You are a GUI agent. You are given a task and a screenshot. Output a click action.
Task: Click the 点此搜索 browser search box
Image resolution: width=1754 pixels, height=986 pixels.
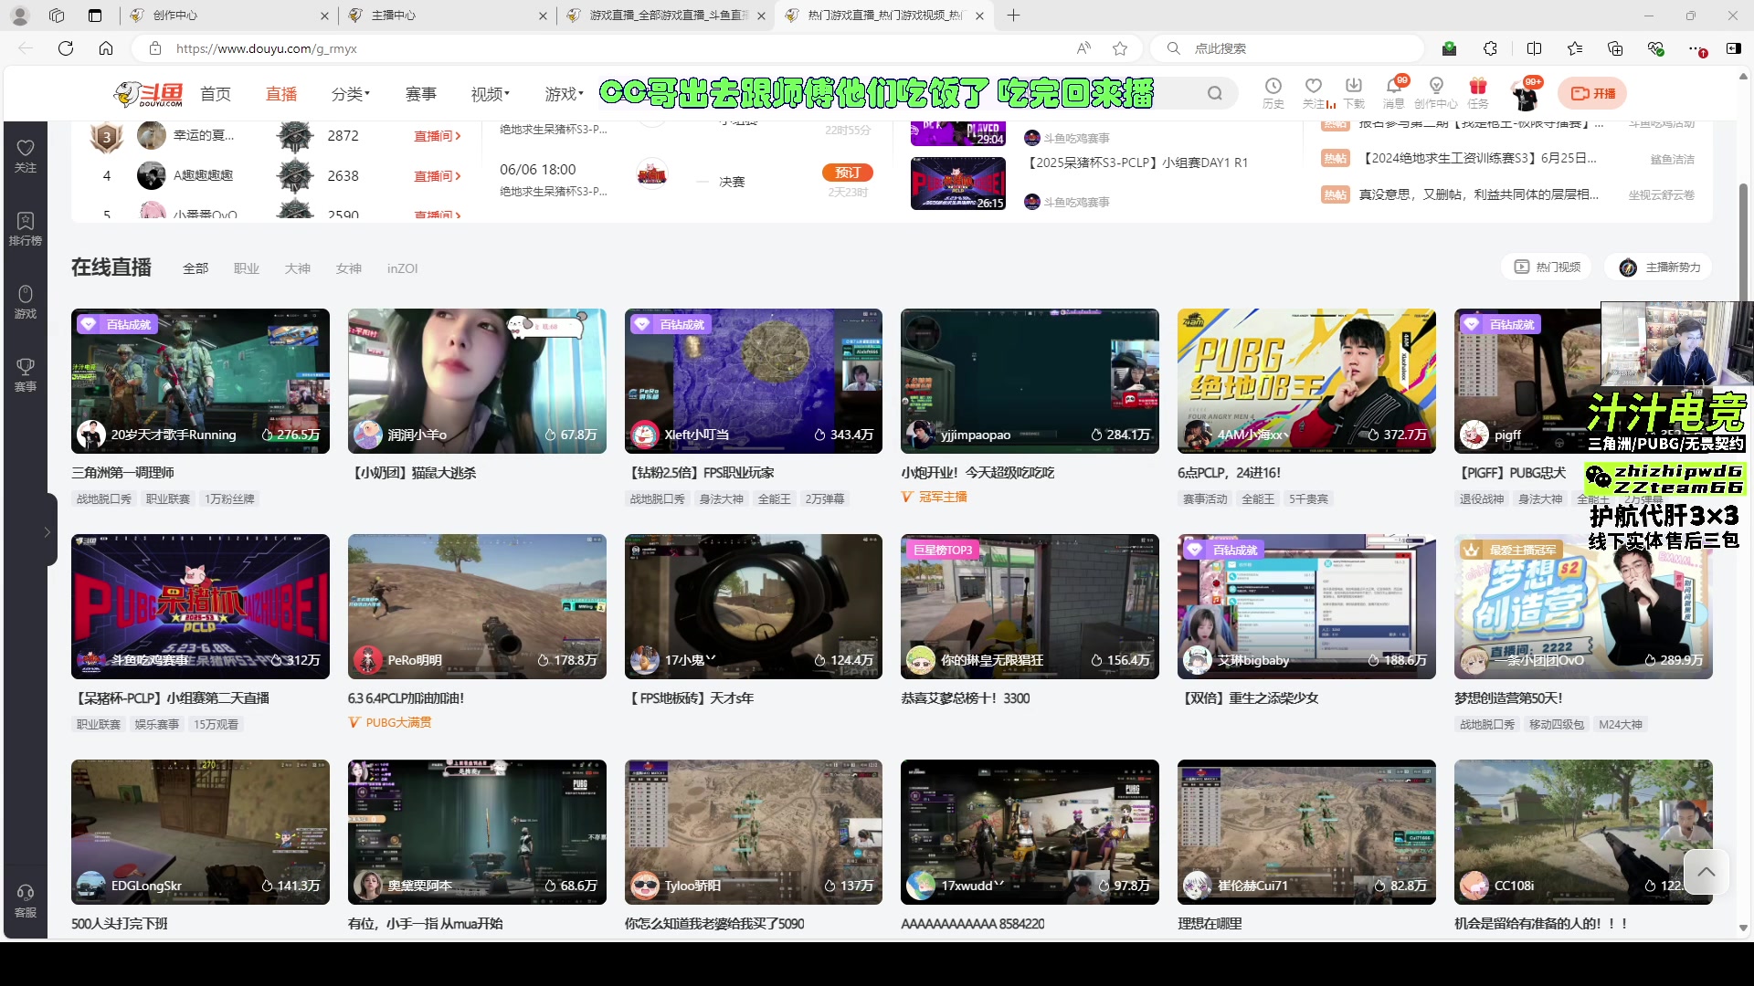click(x=1288, y=48)
